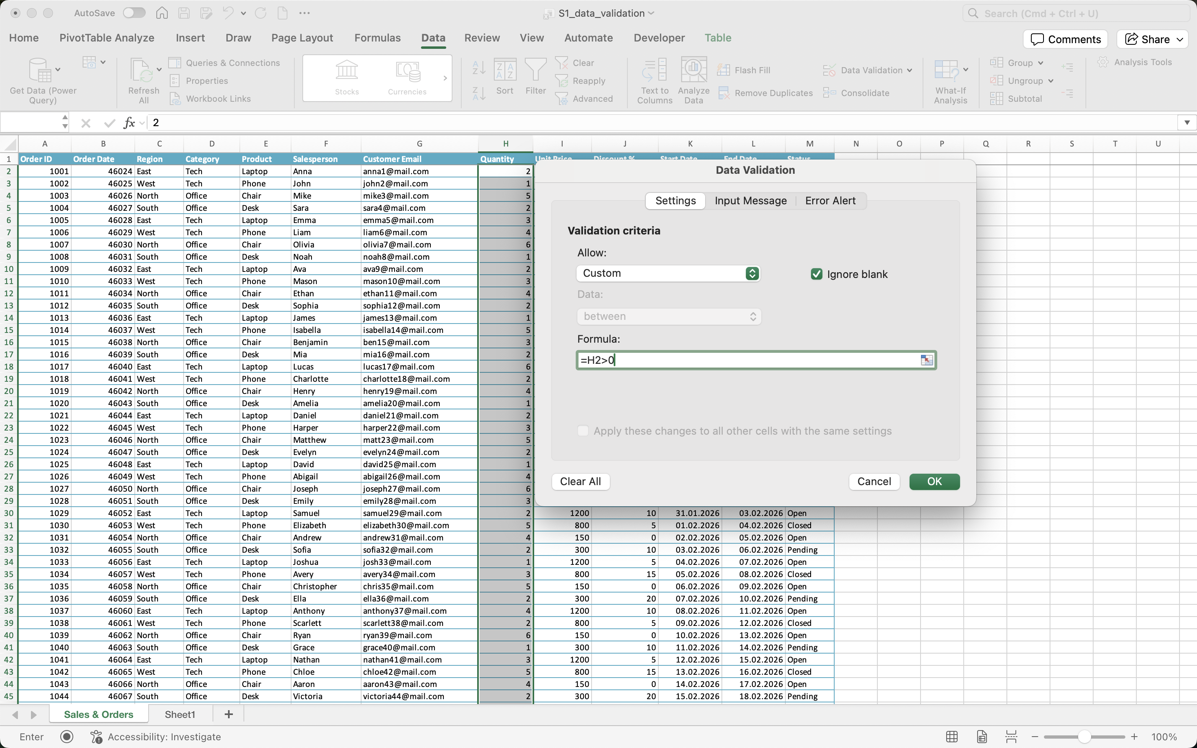Expand the formula bar with the arrow
The height and width of the screenshot is (748, 1197).
1186,122
